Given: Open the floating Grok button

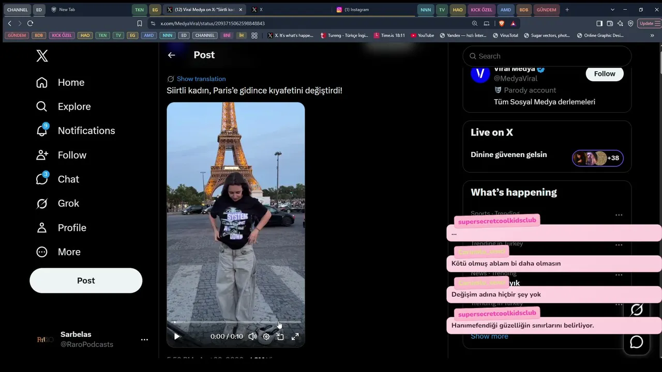Looking at the screenshot, I should (x=637, y=309).
